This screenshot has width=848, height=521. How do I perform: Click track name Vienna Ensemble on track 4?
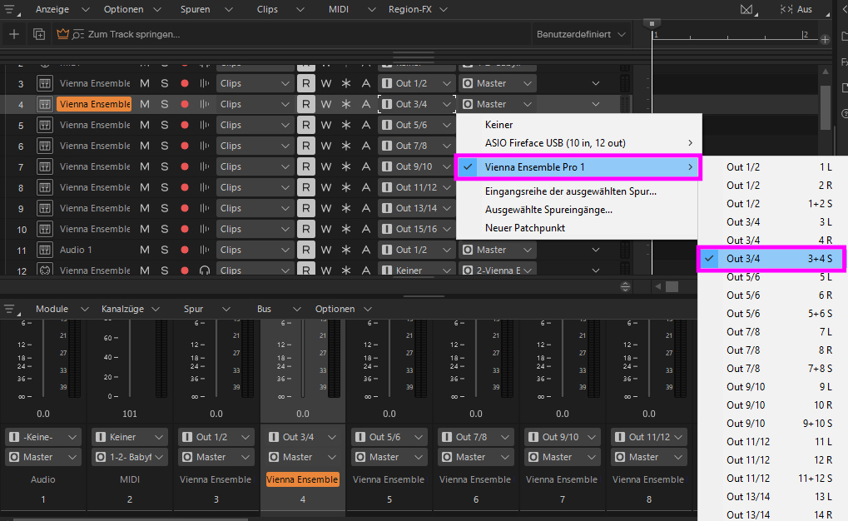click(x=95, y=104)
